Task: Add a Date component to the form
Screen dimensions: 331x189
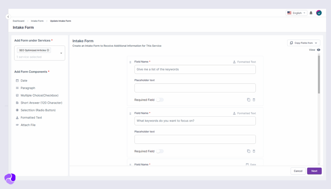Action: point(24,80)
